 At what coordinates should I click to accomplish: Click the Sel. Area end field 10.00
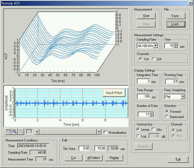point(100,148)
